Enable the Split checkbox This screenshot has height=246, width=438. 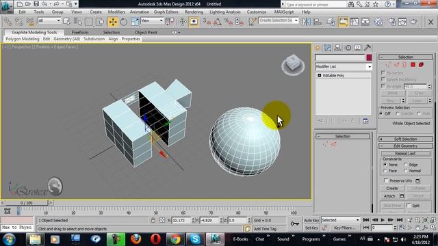pyautogui.click(x=409, y=206)
